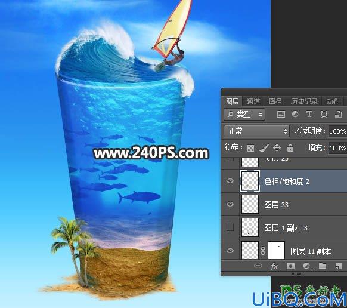
Task: Click the 图层 11 副本 layer thumbnail
Action: coord(250,251)
